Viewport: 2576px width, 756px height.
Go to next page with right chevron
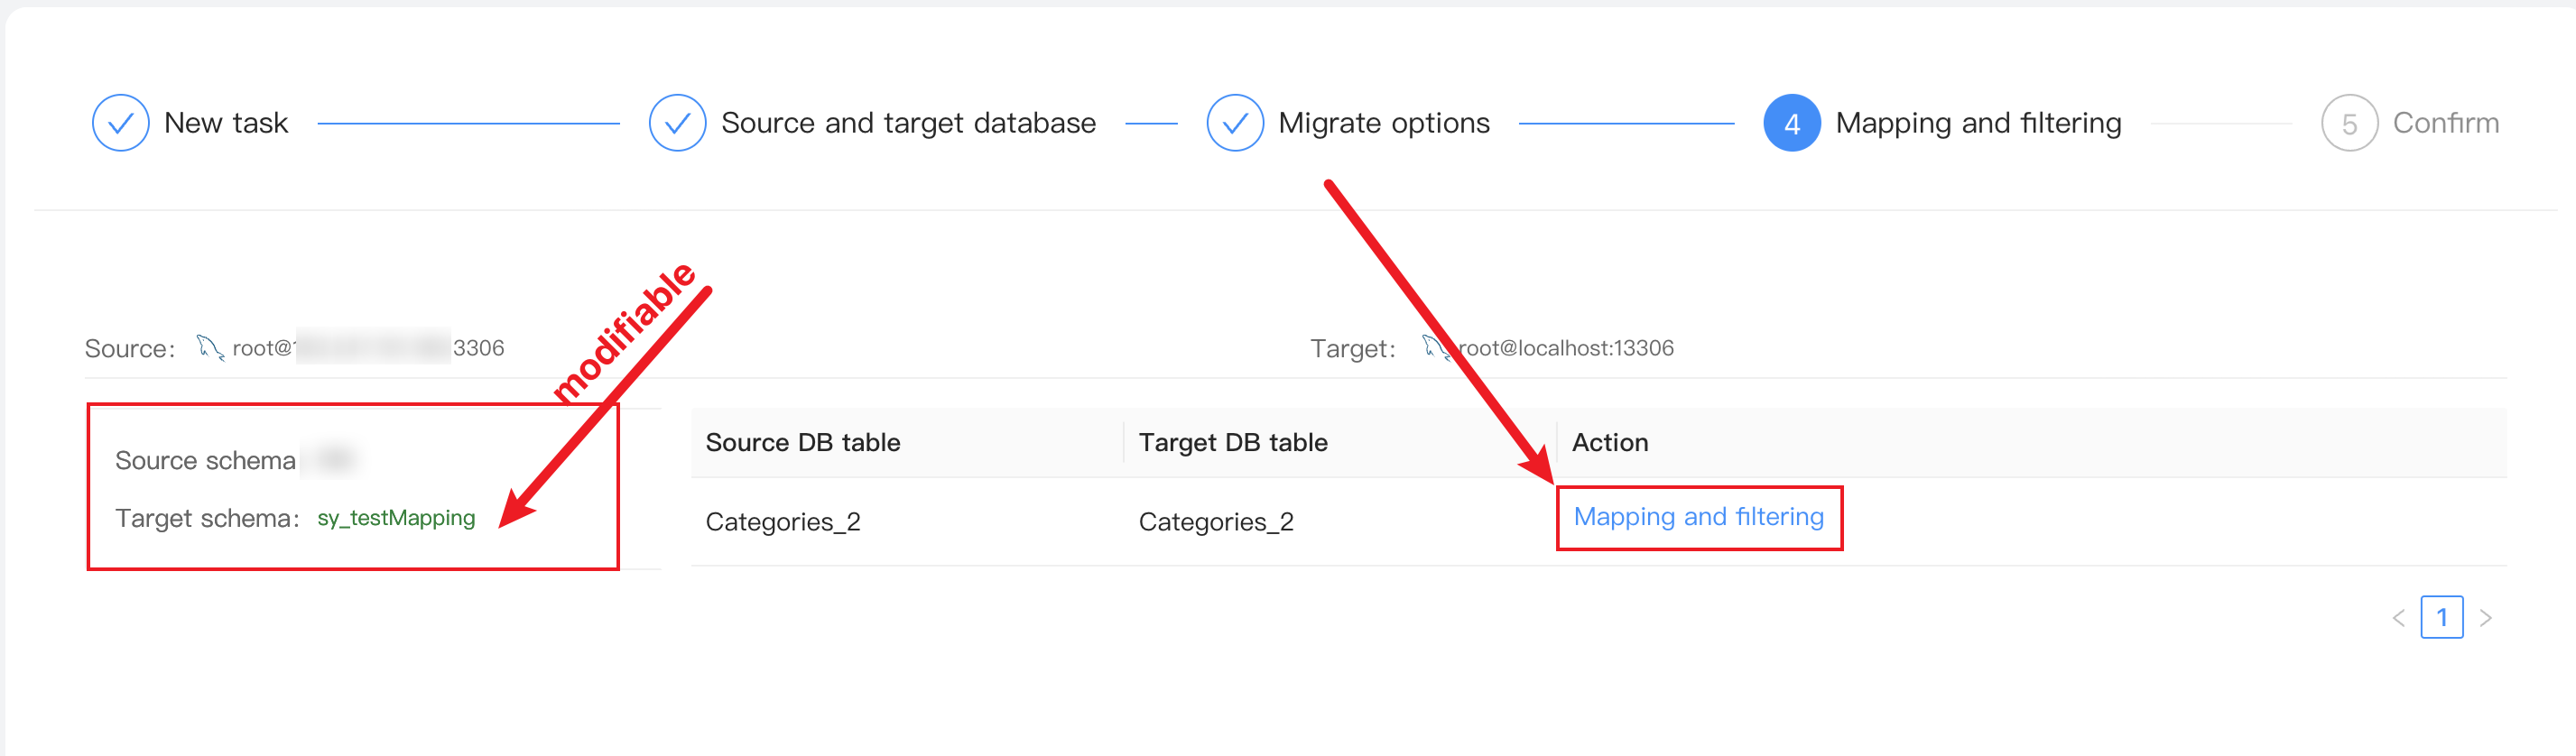pyautogui.click(x=2486, y=618)
